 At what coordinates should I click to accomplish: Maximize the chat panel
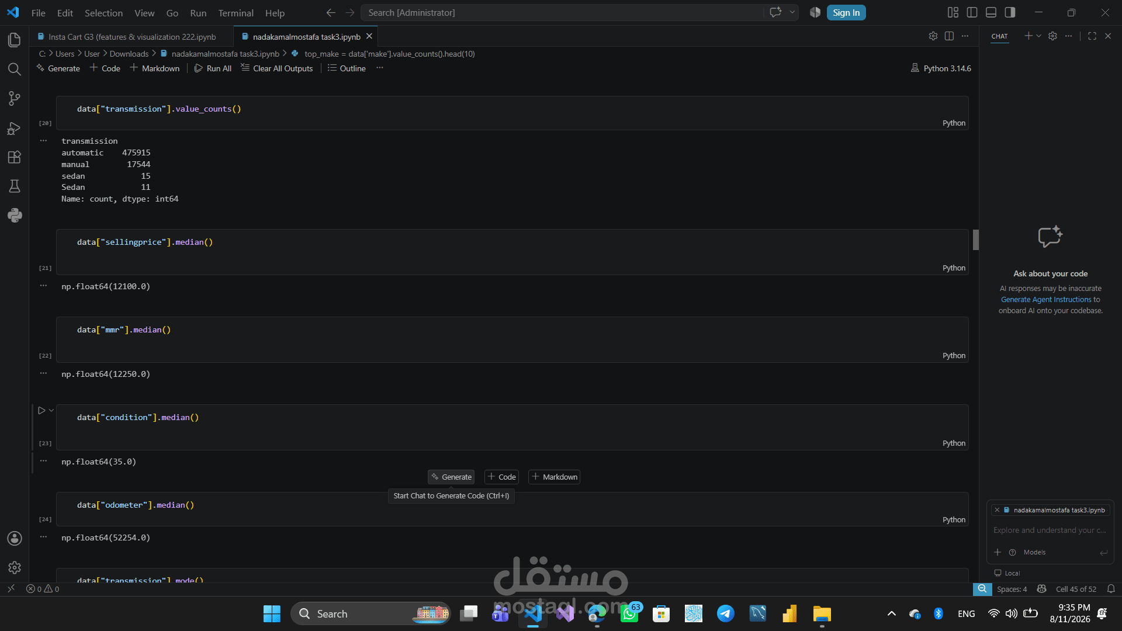click(x=1092, y=36)
